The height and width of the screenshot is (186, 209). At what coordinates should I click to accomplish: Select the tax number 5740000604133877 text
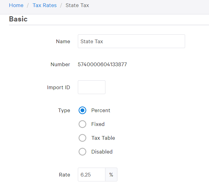(102, 64)
